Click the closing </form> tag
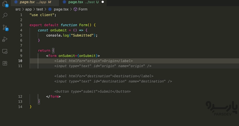 [x=53, y=97]
